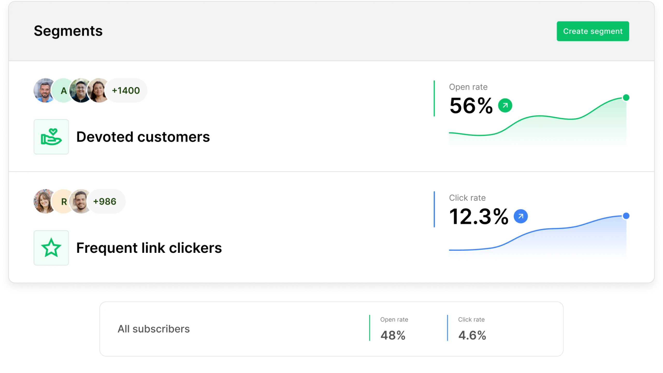Viewport: 663px width, 373px height.
Task: Click the Create segment button
Action: coord(593,31)
